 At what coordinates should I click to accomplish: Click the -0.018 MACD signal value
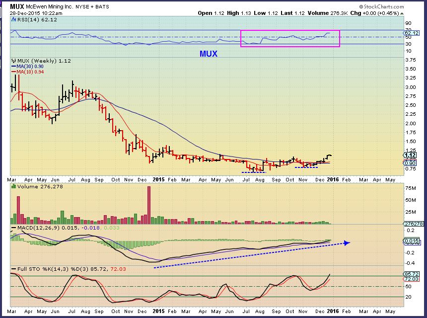pyautogui.click(x=90, y=228)
